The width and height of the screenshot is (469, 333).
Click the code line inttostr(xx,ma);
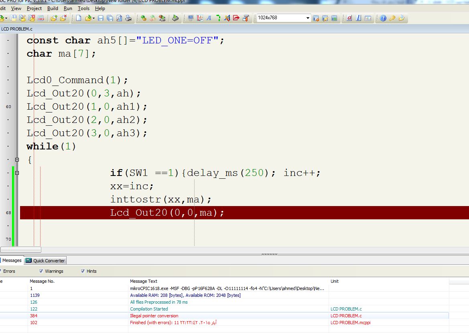161,199
